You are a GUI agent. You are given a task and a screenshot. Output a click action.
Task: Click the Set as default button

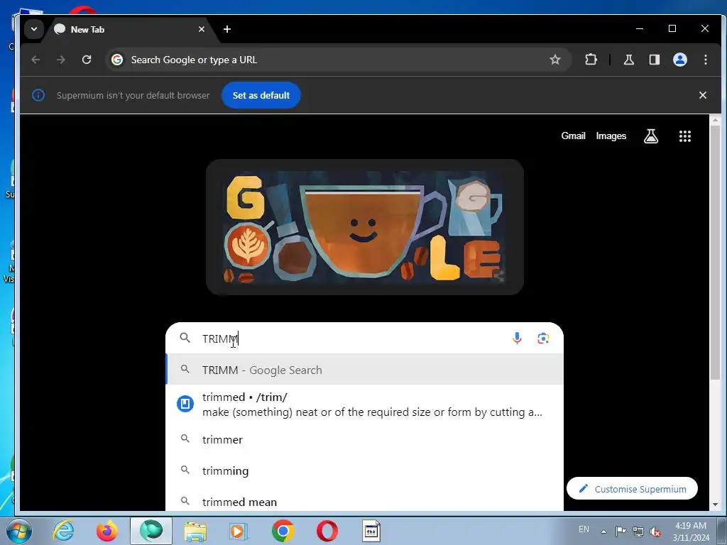tap(261, 95)
